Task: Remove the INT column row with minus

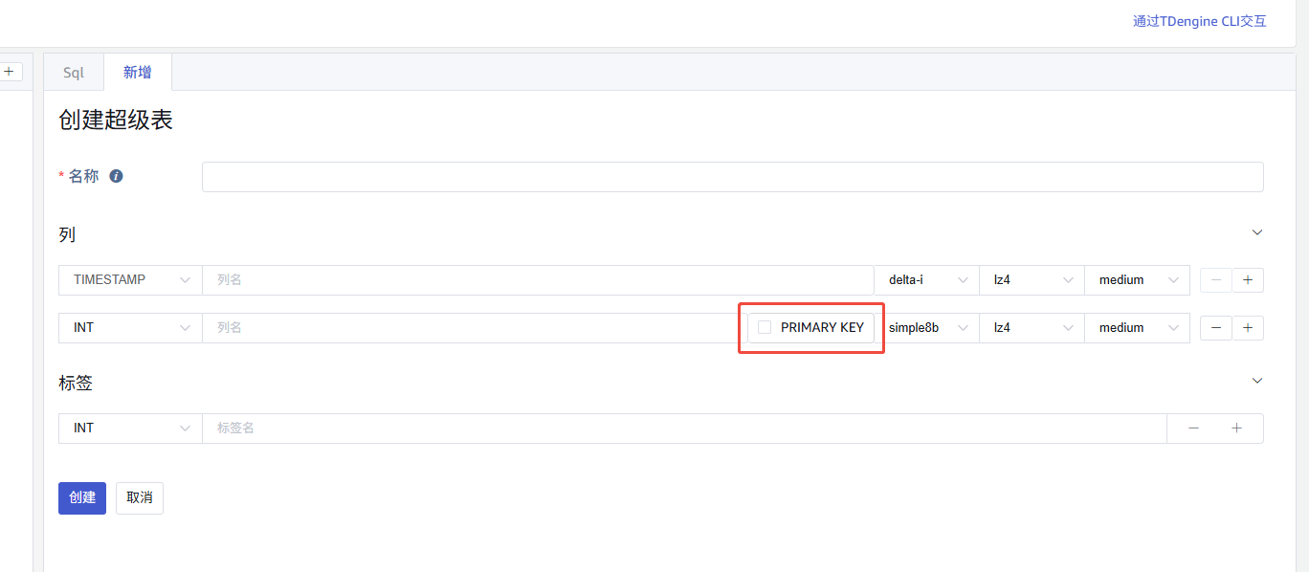Action: pos(1215,328)
